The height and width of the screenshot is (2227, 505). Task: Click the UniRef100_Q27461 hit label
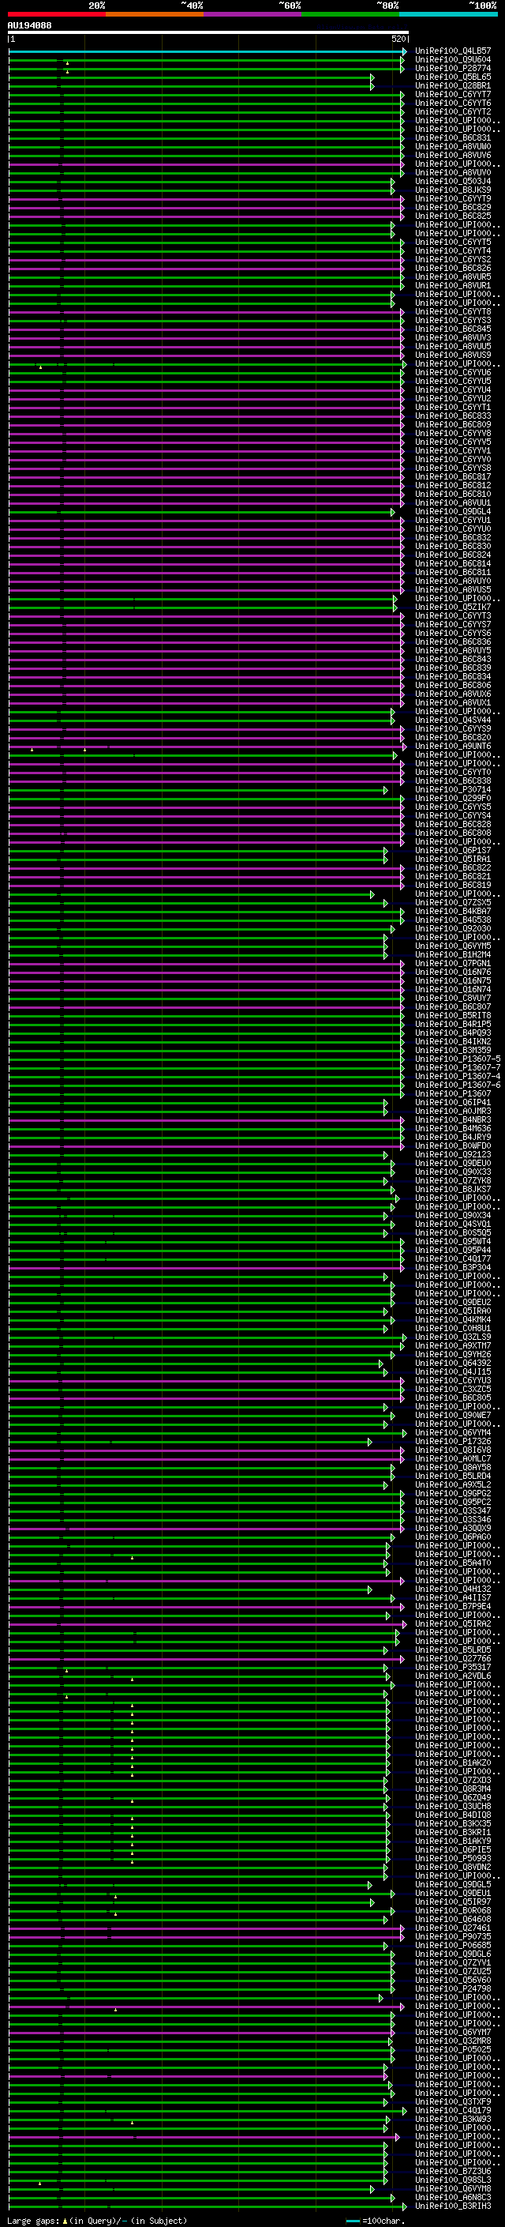point(453,1928)
